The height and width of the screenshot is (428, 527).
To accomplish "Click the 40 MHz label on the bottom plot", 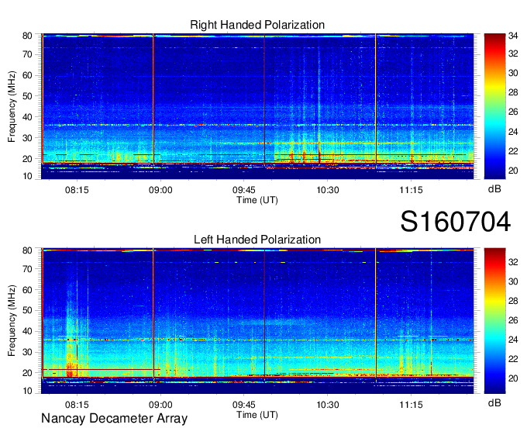I will point(27,332).
